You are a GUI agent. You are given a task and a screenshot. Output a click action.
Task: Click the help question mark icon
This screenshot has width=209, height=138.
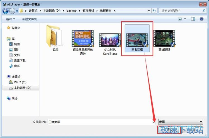(201, 19)
